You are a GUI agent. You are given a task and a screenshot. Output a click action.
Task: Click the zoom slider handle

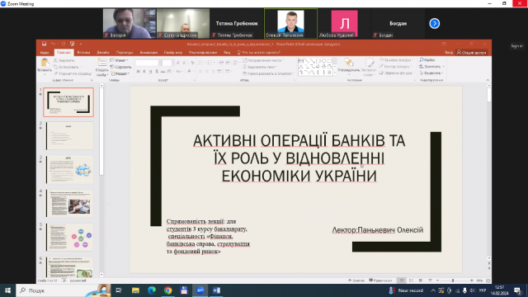point(453,280)
